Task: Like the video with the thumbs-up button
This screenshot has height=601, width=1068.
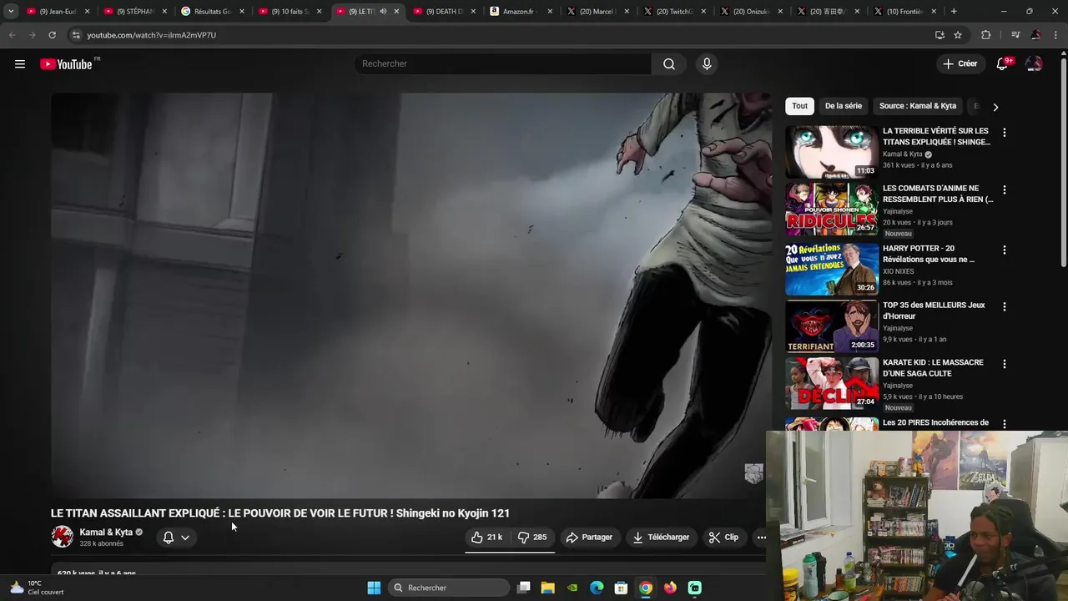Action: (x=486, y=538)
